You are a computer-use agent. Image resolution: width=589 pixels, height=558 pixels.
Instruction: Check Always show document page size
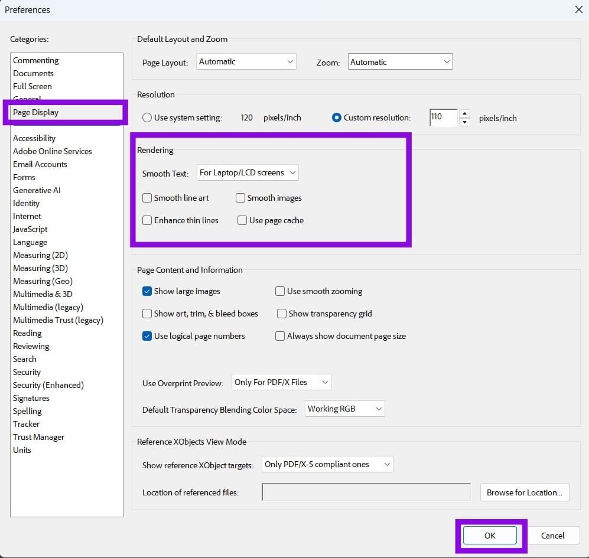pyautogui.click(x=280, y=336)
